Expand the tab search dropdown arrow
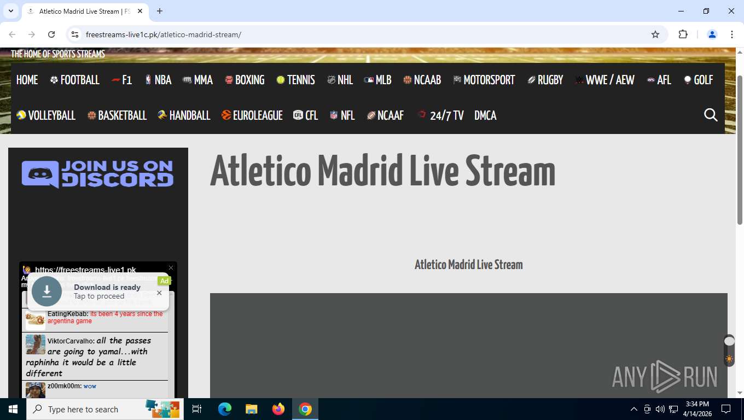The height and width of the screenshot is (420, 744). point(10,11)
